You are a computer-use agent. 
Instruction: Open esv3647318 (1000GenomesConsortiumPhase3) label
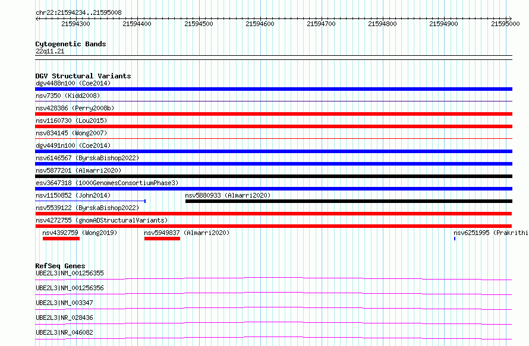pyautogui.click(x=107, y=183)
